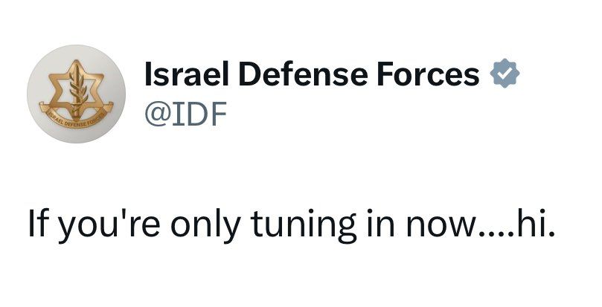The height and width of the screenshot is (307, 602).
Task: Visit the @IDF handle link
Action: click(182, 116)
